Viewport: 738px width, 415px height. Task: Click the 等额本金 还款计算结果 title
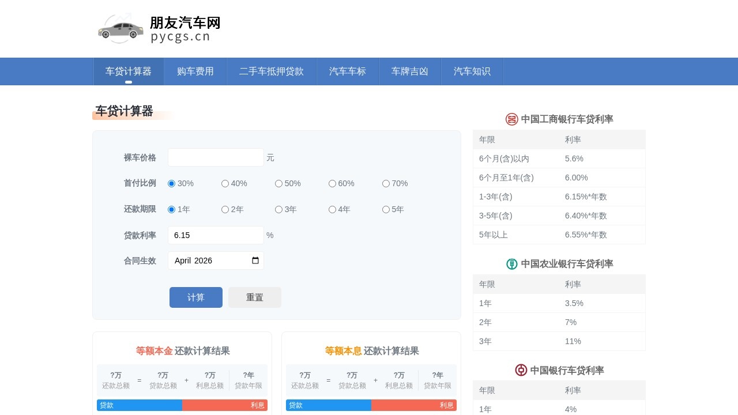click(x=183, y=351)
